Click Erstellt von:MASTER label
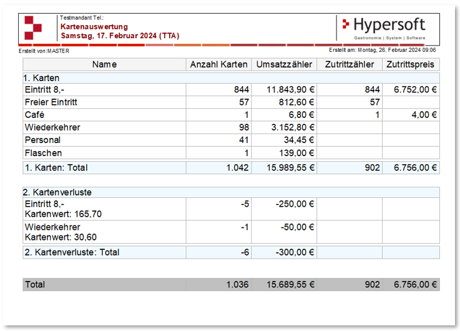460x331 pixels. point(44,51)
